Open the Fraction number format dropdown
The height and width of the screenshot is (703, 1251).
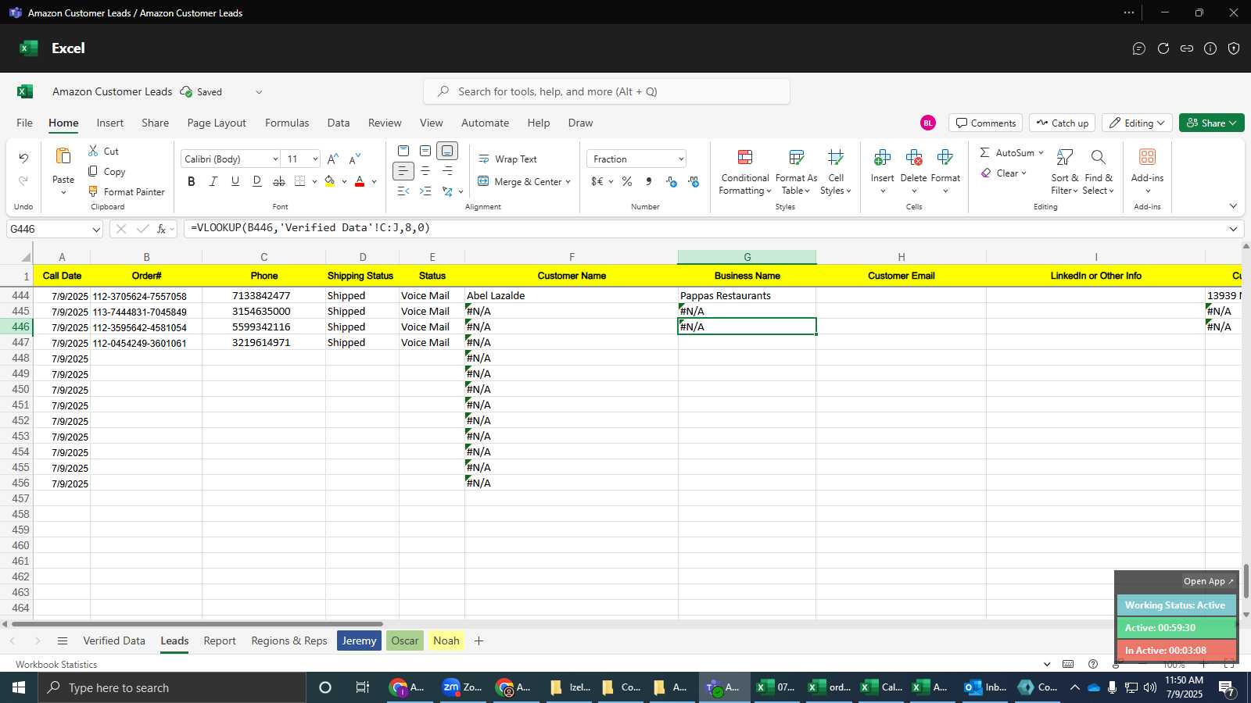[x=681, y=159]
